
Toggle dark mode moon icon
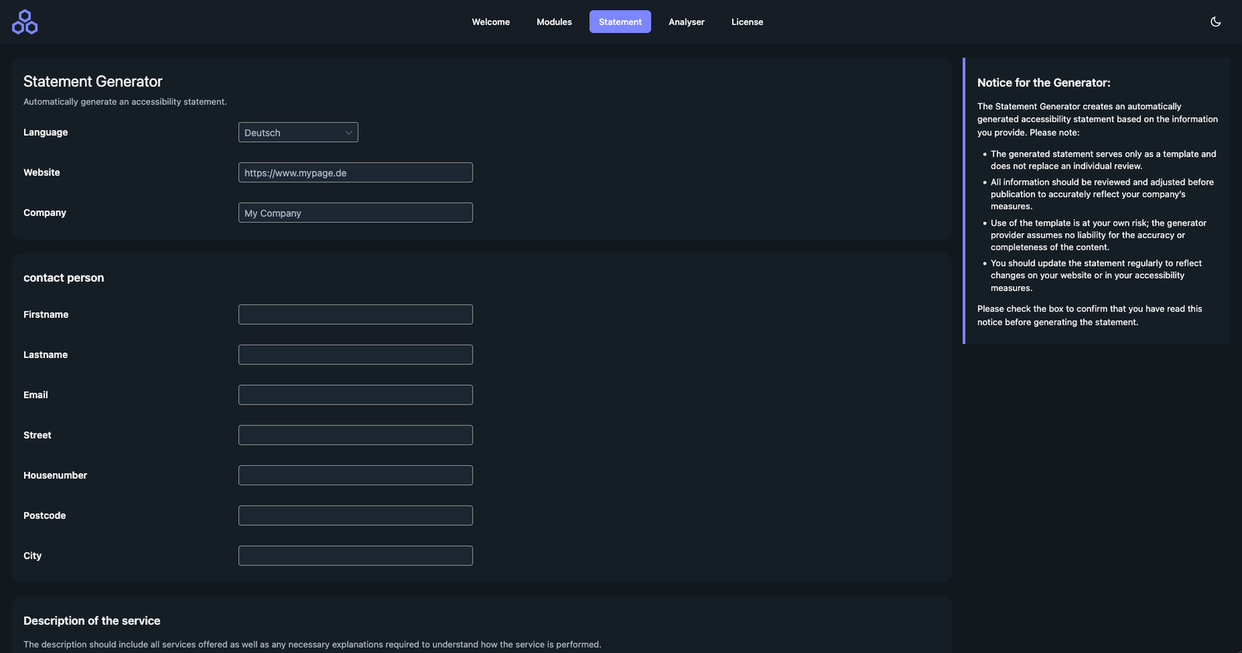pyautogui.click(x=1216, y=22)
